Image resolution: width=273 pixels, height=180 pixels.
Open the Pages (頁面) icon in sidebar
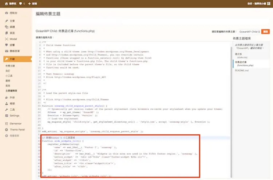(7, 33)
